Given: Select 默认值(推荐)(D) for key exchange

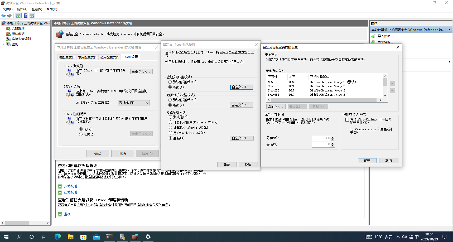Looking at the screenshot, I should tap(170, 82).
